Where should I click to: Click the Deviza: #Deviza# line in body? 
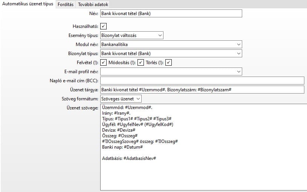pos(119,130)
